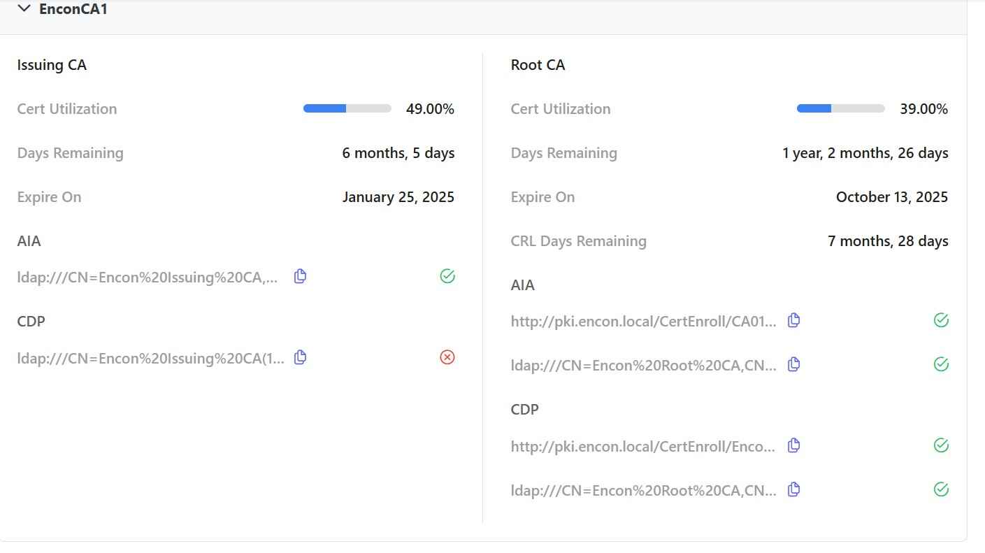The height and width of the screenshot is (553, 985).
Task: Copy the Issuing CA CDP ldap URL
Action: (x=300, y=357)
